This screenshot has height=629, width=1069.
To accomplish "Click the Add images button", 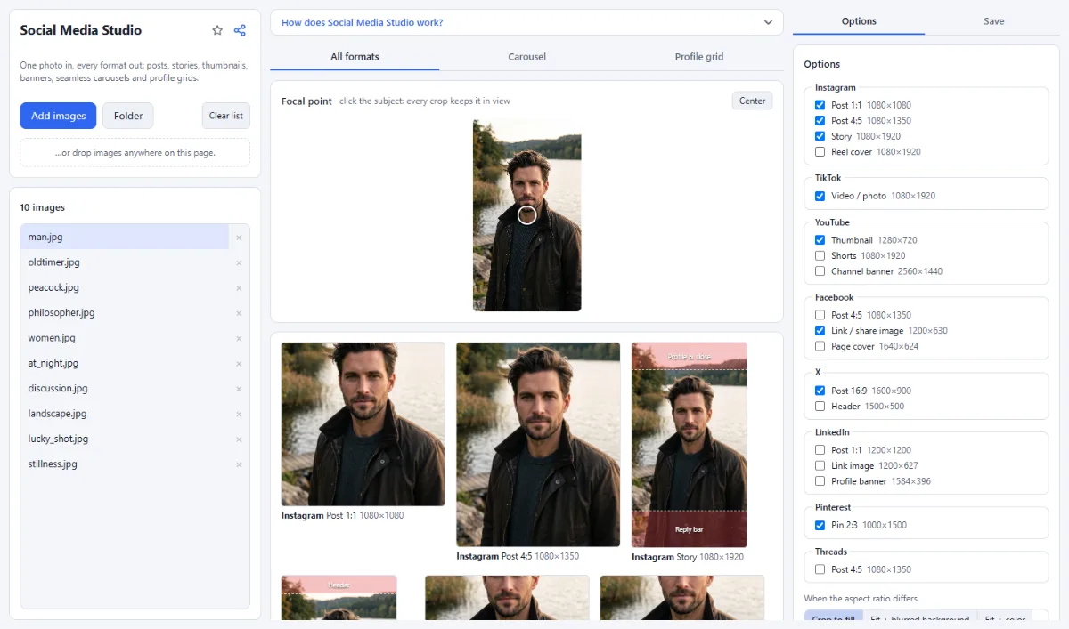I will (x=58, y=116).
